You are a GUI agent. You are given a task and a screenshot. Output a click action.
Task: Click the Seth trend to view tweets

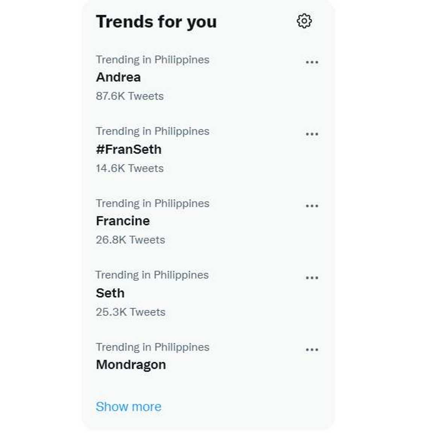point(110,293)
